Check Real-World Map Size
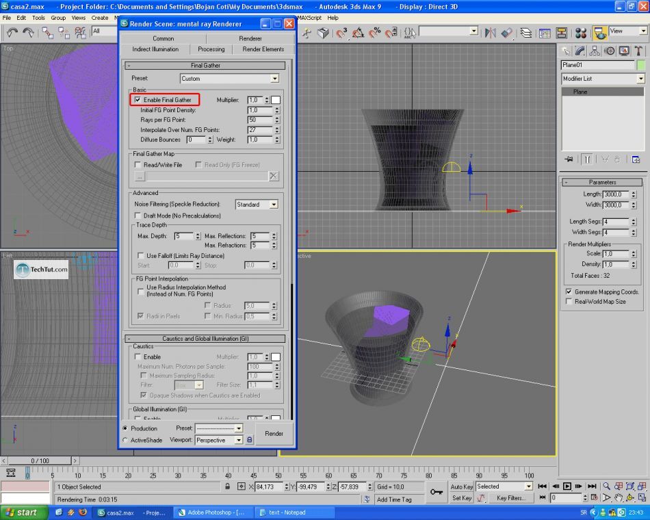The image size is (650, 520). pyautogui.click(x=569, y=302)
